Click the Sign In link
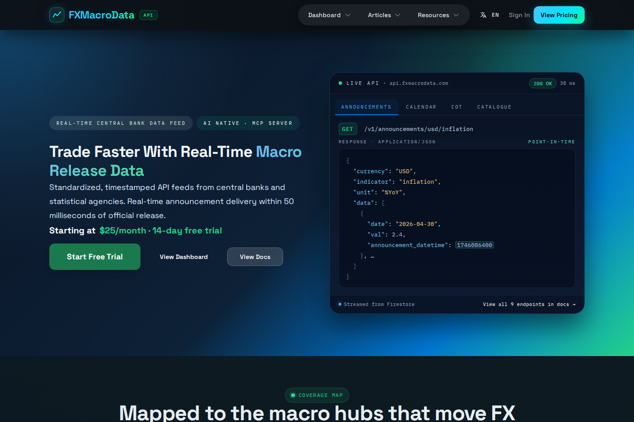 [519, 15]
